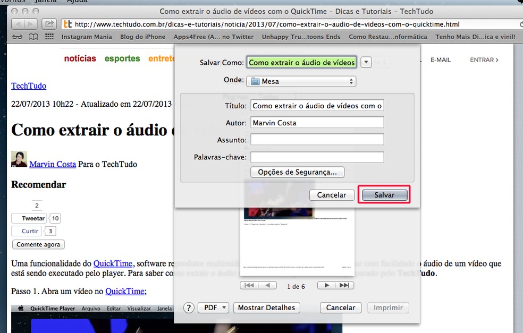Click Imprimir button
The image size is (523, 333).
pyautogui.click(x=388, y=308)
